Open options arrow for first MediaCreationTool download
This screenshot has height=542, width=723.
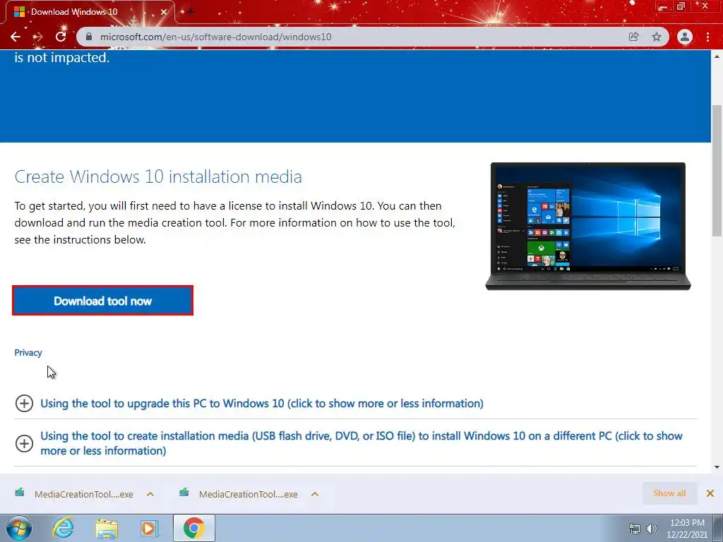tap(150, 494)
